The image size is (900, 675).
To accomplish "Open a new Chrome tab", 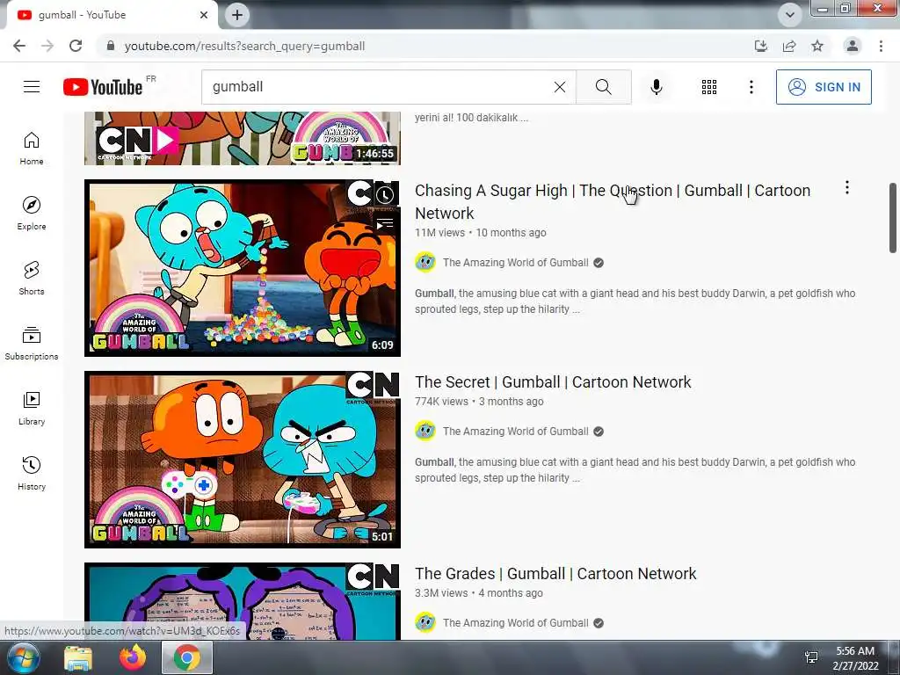I will (x=237, y=15).
